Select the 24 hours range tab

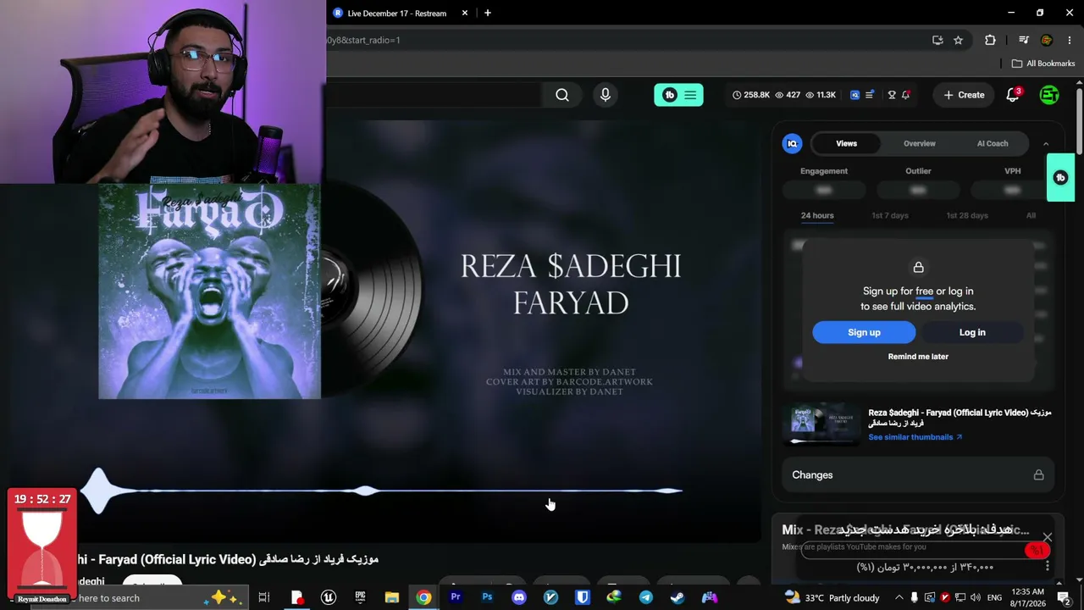click(x=817, y=215)
